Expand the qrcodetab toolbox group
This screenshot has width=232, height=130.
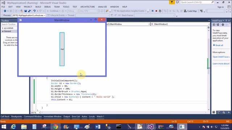tap(3, 28)
